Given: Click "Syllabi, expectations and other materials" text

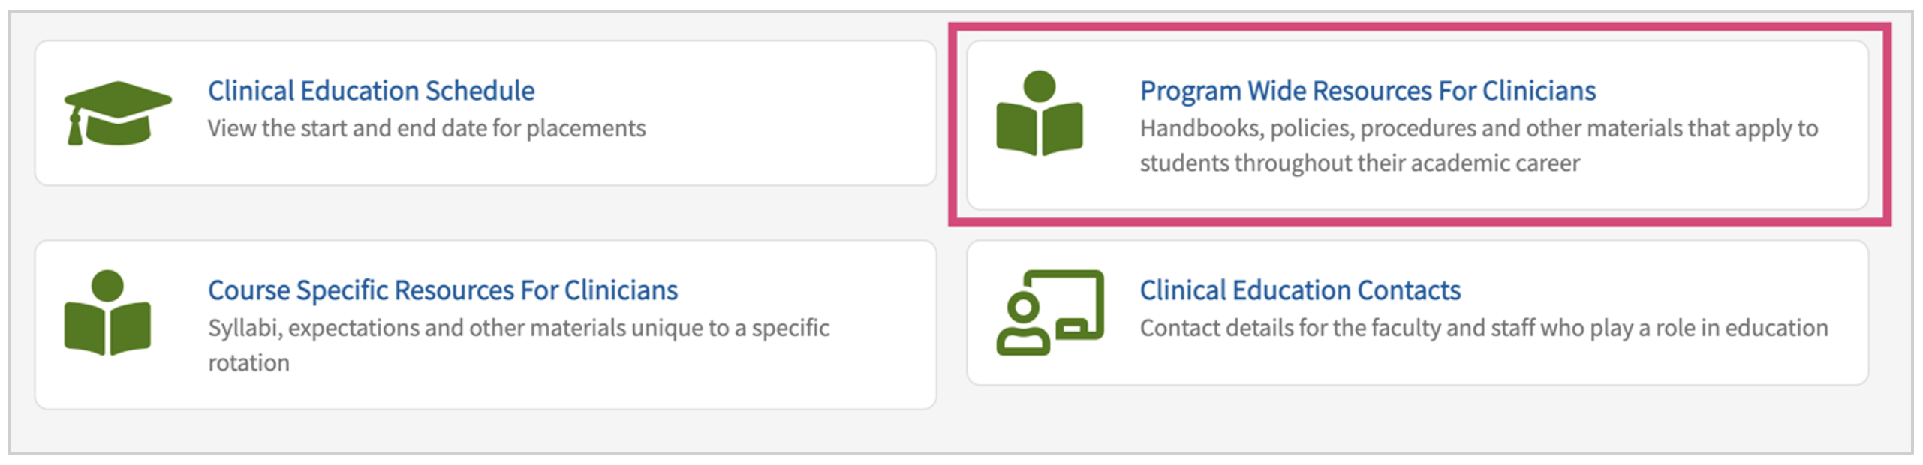Looking at the screenshot, I should tap(518, 328).
